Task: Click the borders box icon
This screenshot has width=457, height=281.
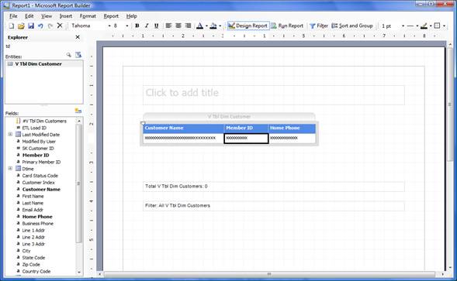Action: (437, 26)
